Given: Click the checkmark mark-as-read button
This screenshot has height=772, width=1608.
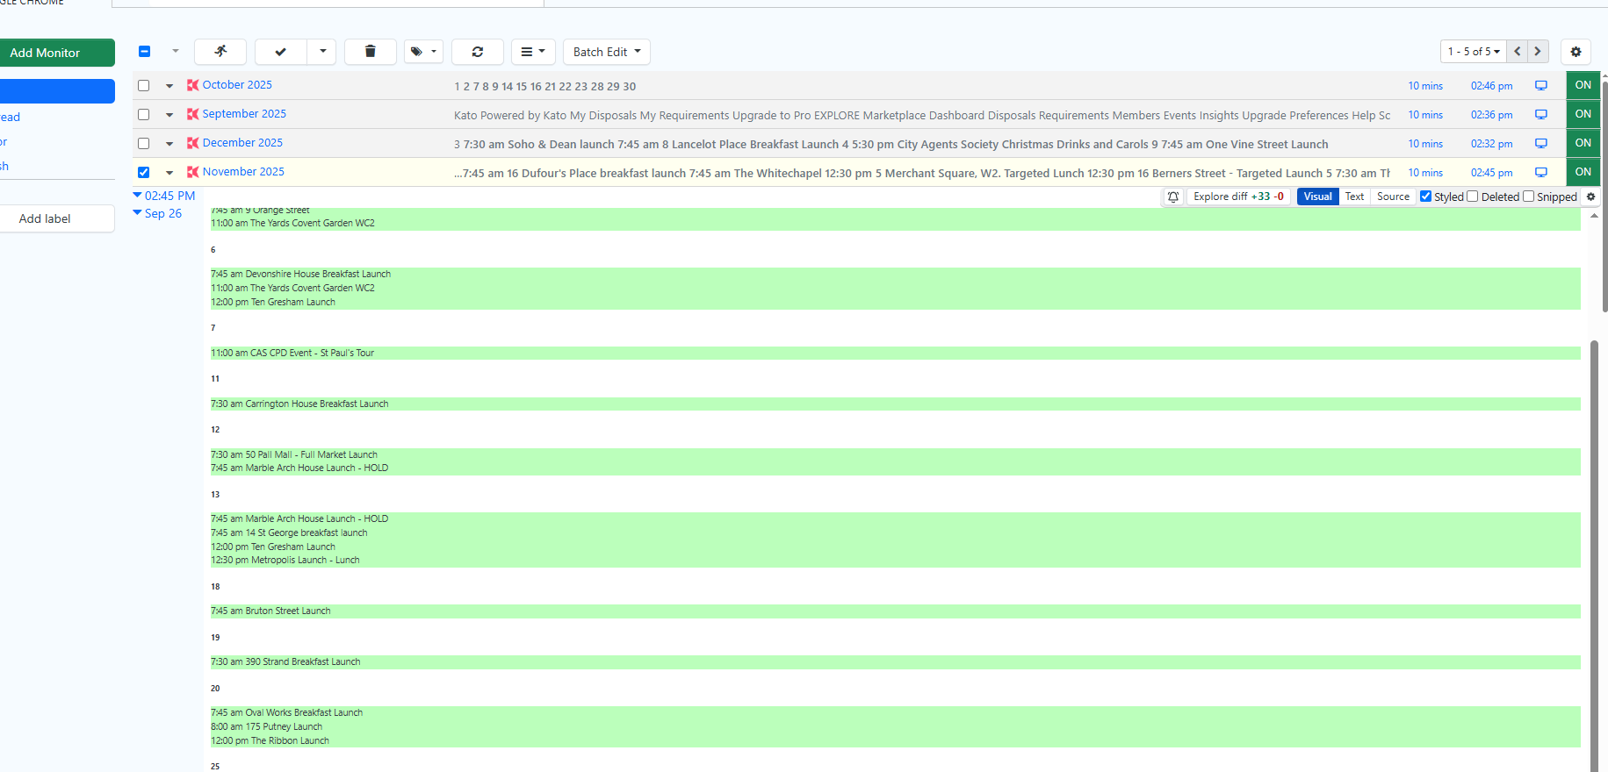Looking at the screenshot, I should (281, 52).
